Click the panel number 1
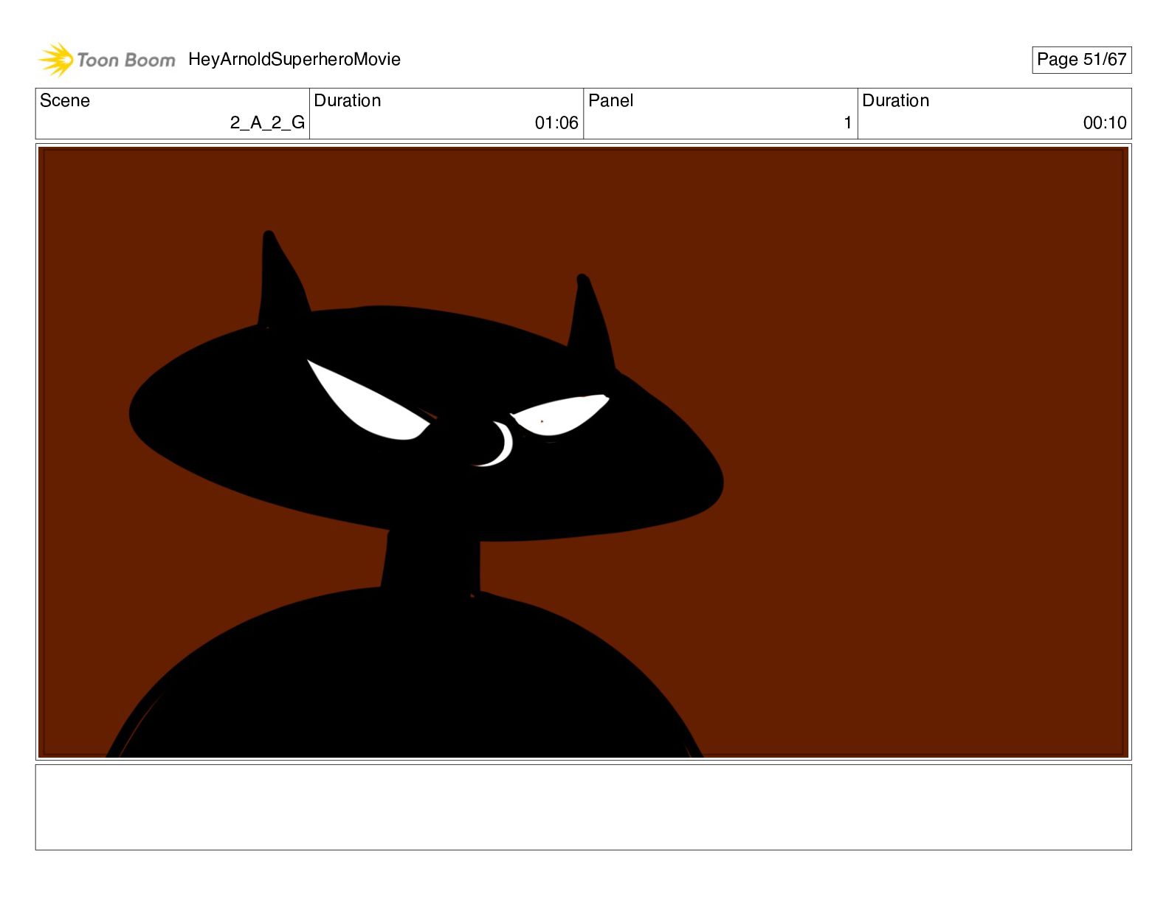 (848, 123)
